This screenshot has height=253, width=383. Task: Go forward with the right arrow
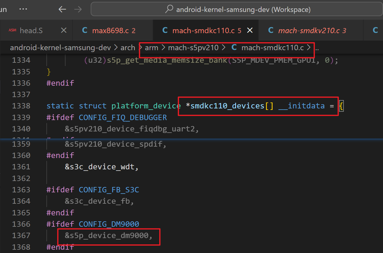click(x=78, y=9)
